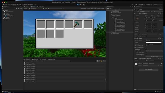Open the cloud services icon
165x93 pixels.
click(136, 5)
